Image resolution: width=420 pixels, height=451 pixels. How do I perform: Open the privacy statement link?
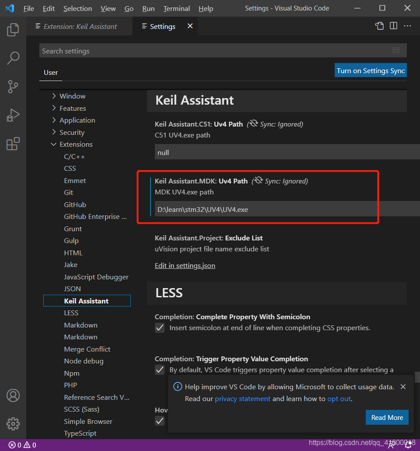243,398
